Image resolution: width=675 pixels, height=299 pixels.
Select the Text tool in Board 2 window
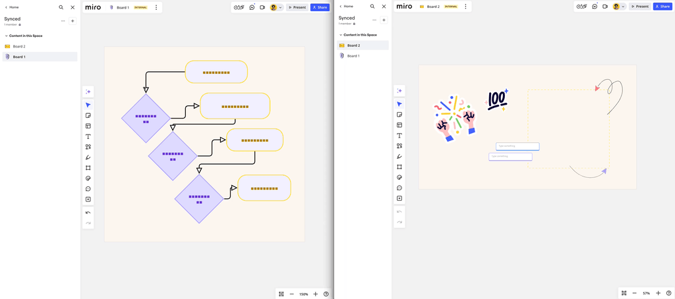click(399, 136)
